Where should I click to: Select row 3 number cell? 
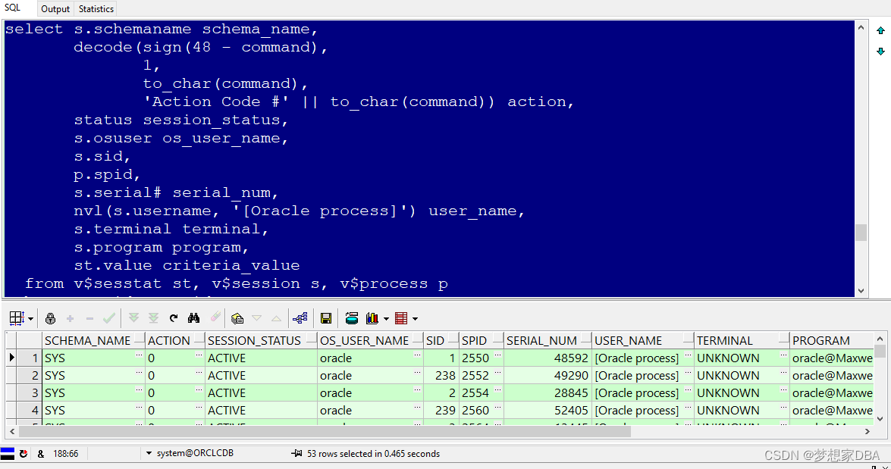pos(30,393)
